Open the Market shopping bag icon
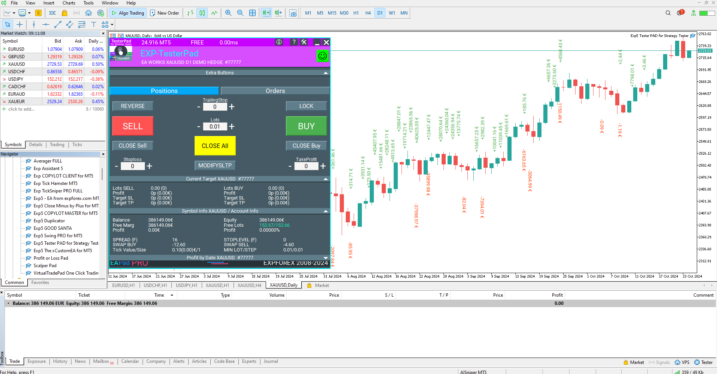The image size is (717, 374). [64, 13]
